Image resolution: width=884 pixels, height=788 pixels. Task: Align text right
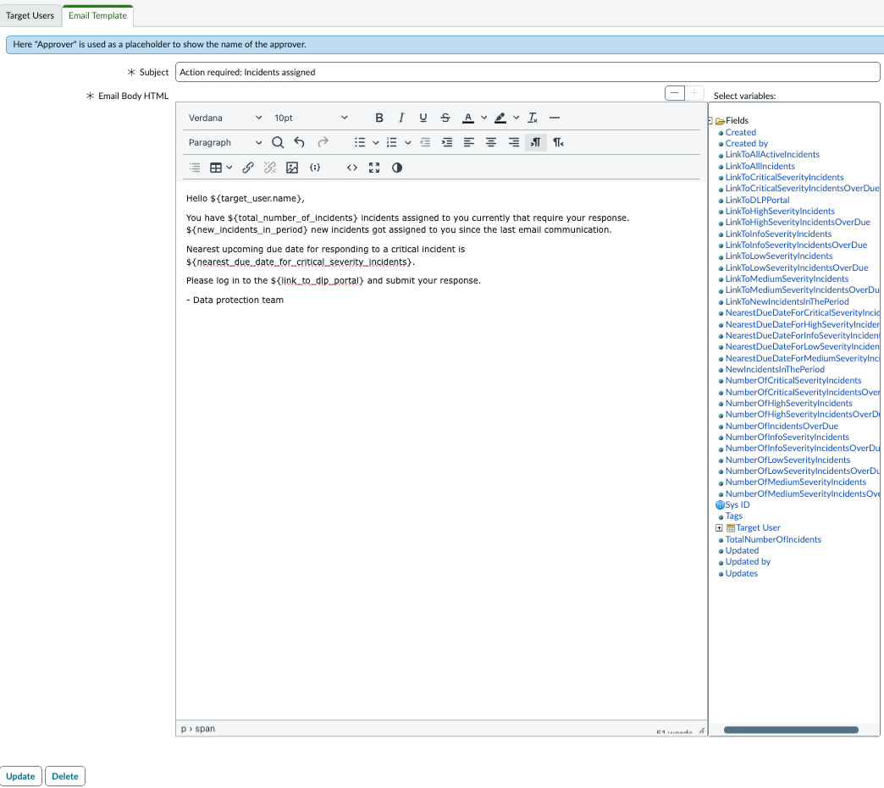[514, 142]
